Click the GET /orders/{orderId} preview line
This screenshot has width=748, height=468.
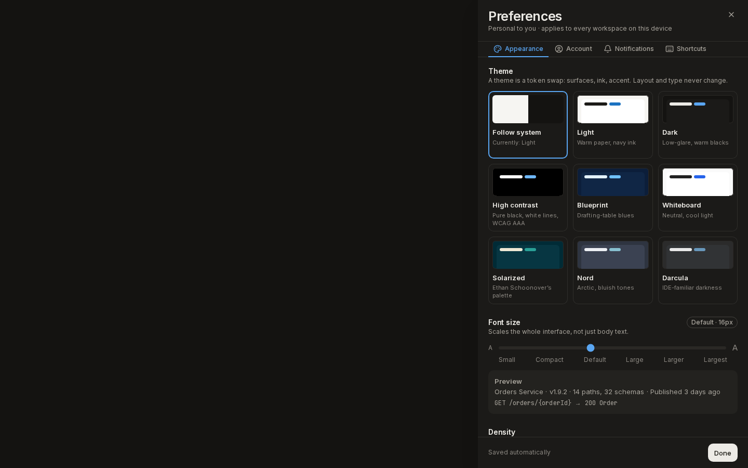pyautogui.click(x=556, y=403)
